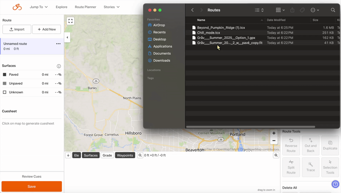Go to the Route Planner

86,7
